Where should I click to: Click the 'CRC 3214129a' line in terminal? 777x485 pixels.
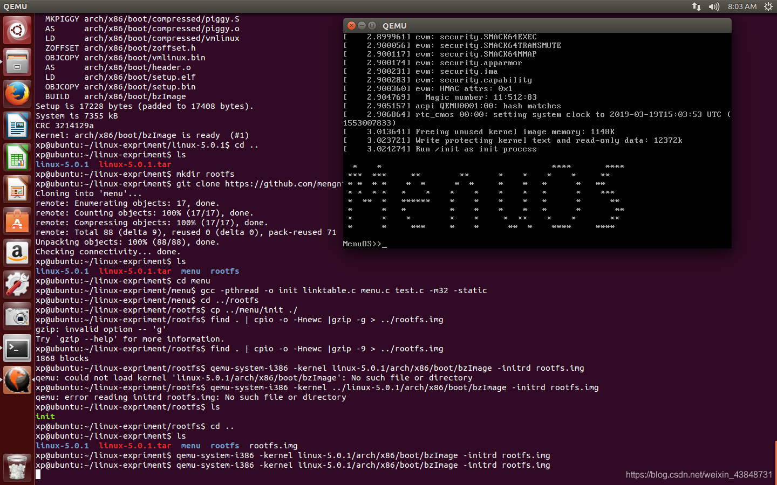pyautogui.click(x=65, y=126)
